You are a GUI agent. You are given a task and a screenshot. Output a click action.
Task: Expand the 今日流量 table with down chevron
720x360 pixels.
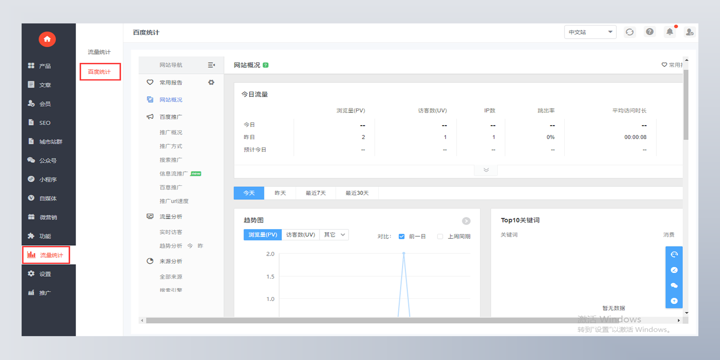click(486, 170)
